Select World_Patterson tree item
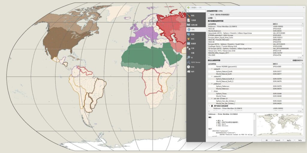This screenshot has height=153, width=307. pos(255,89)
